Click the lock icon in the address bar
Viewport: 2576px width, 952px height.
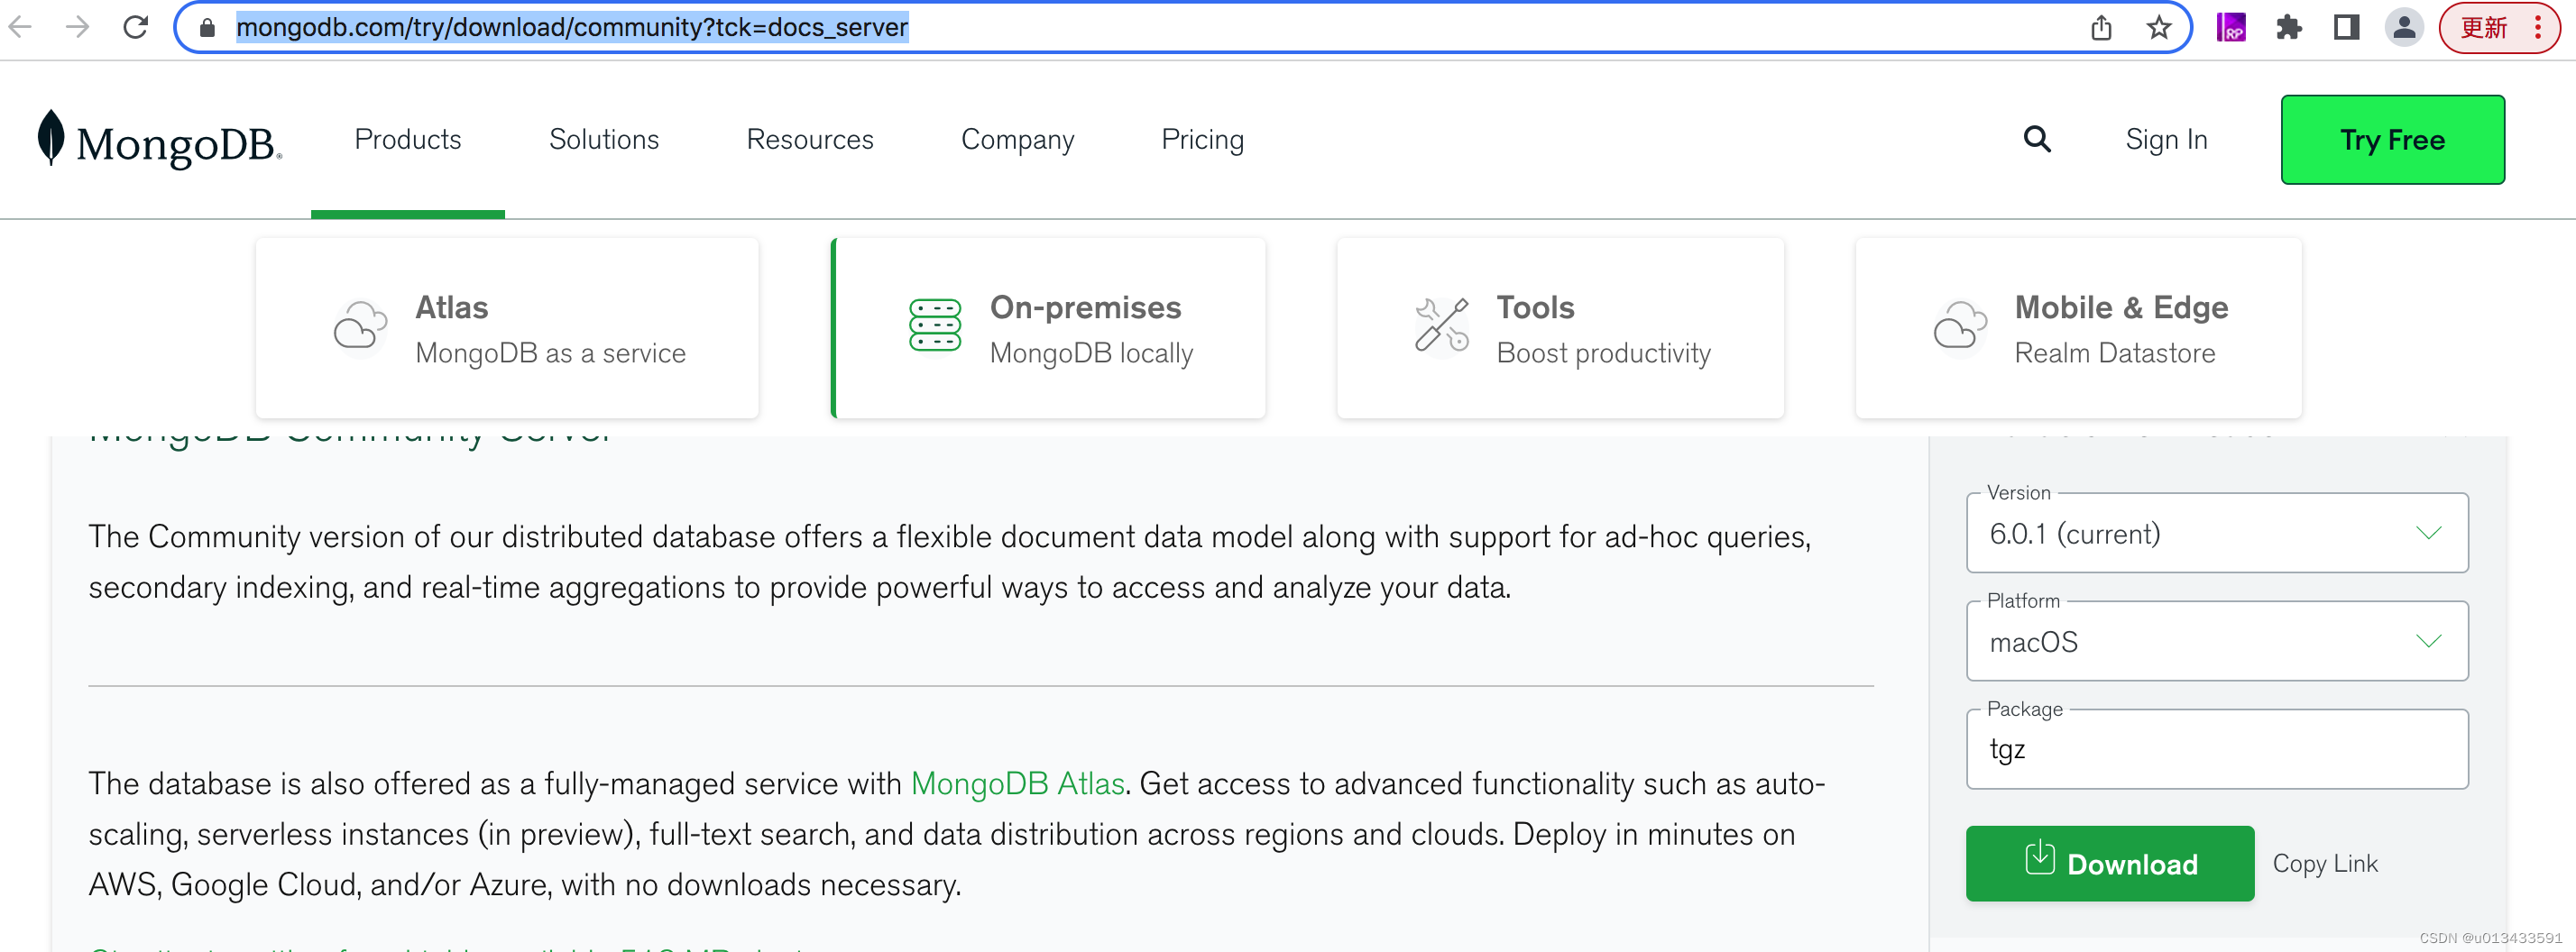tap(207, 27)
